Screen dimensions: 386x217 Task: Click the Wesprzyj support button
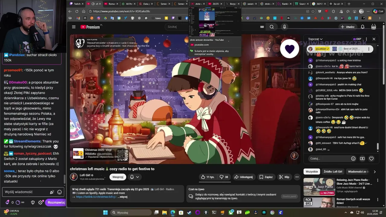pos(118,177)
